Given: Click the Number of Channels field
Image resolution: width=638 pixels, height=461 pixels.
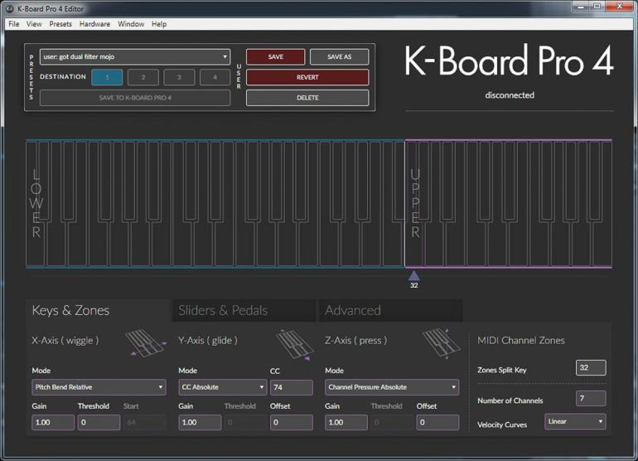Looking at the screenshot, I should (591, 398).
